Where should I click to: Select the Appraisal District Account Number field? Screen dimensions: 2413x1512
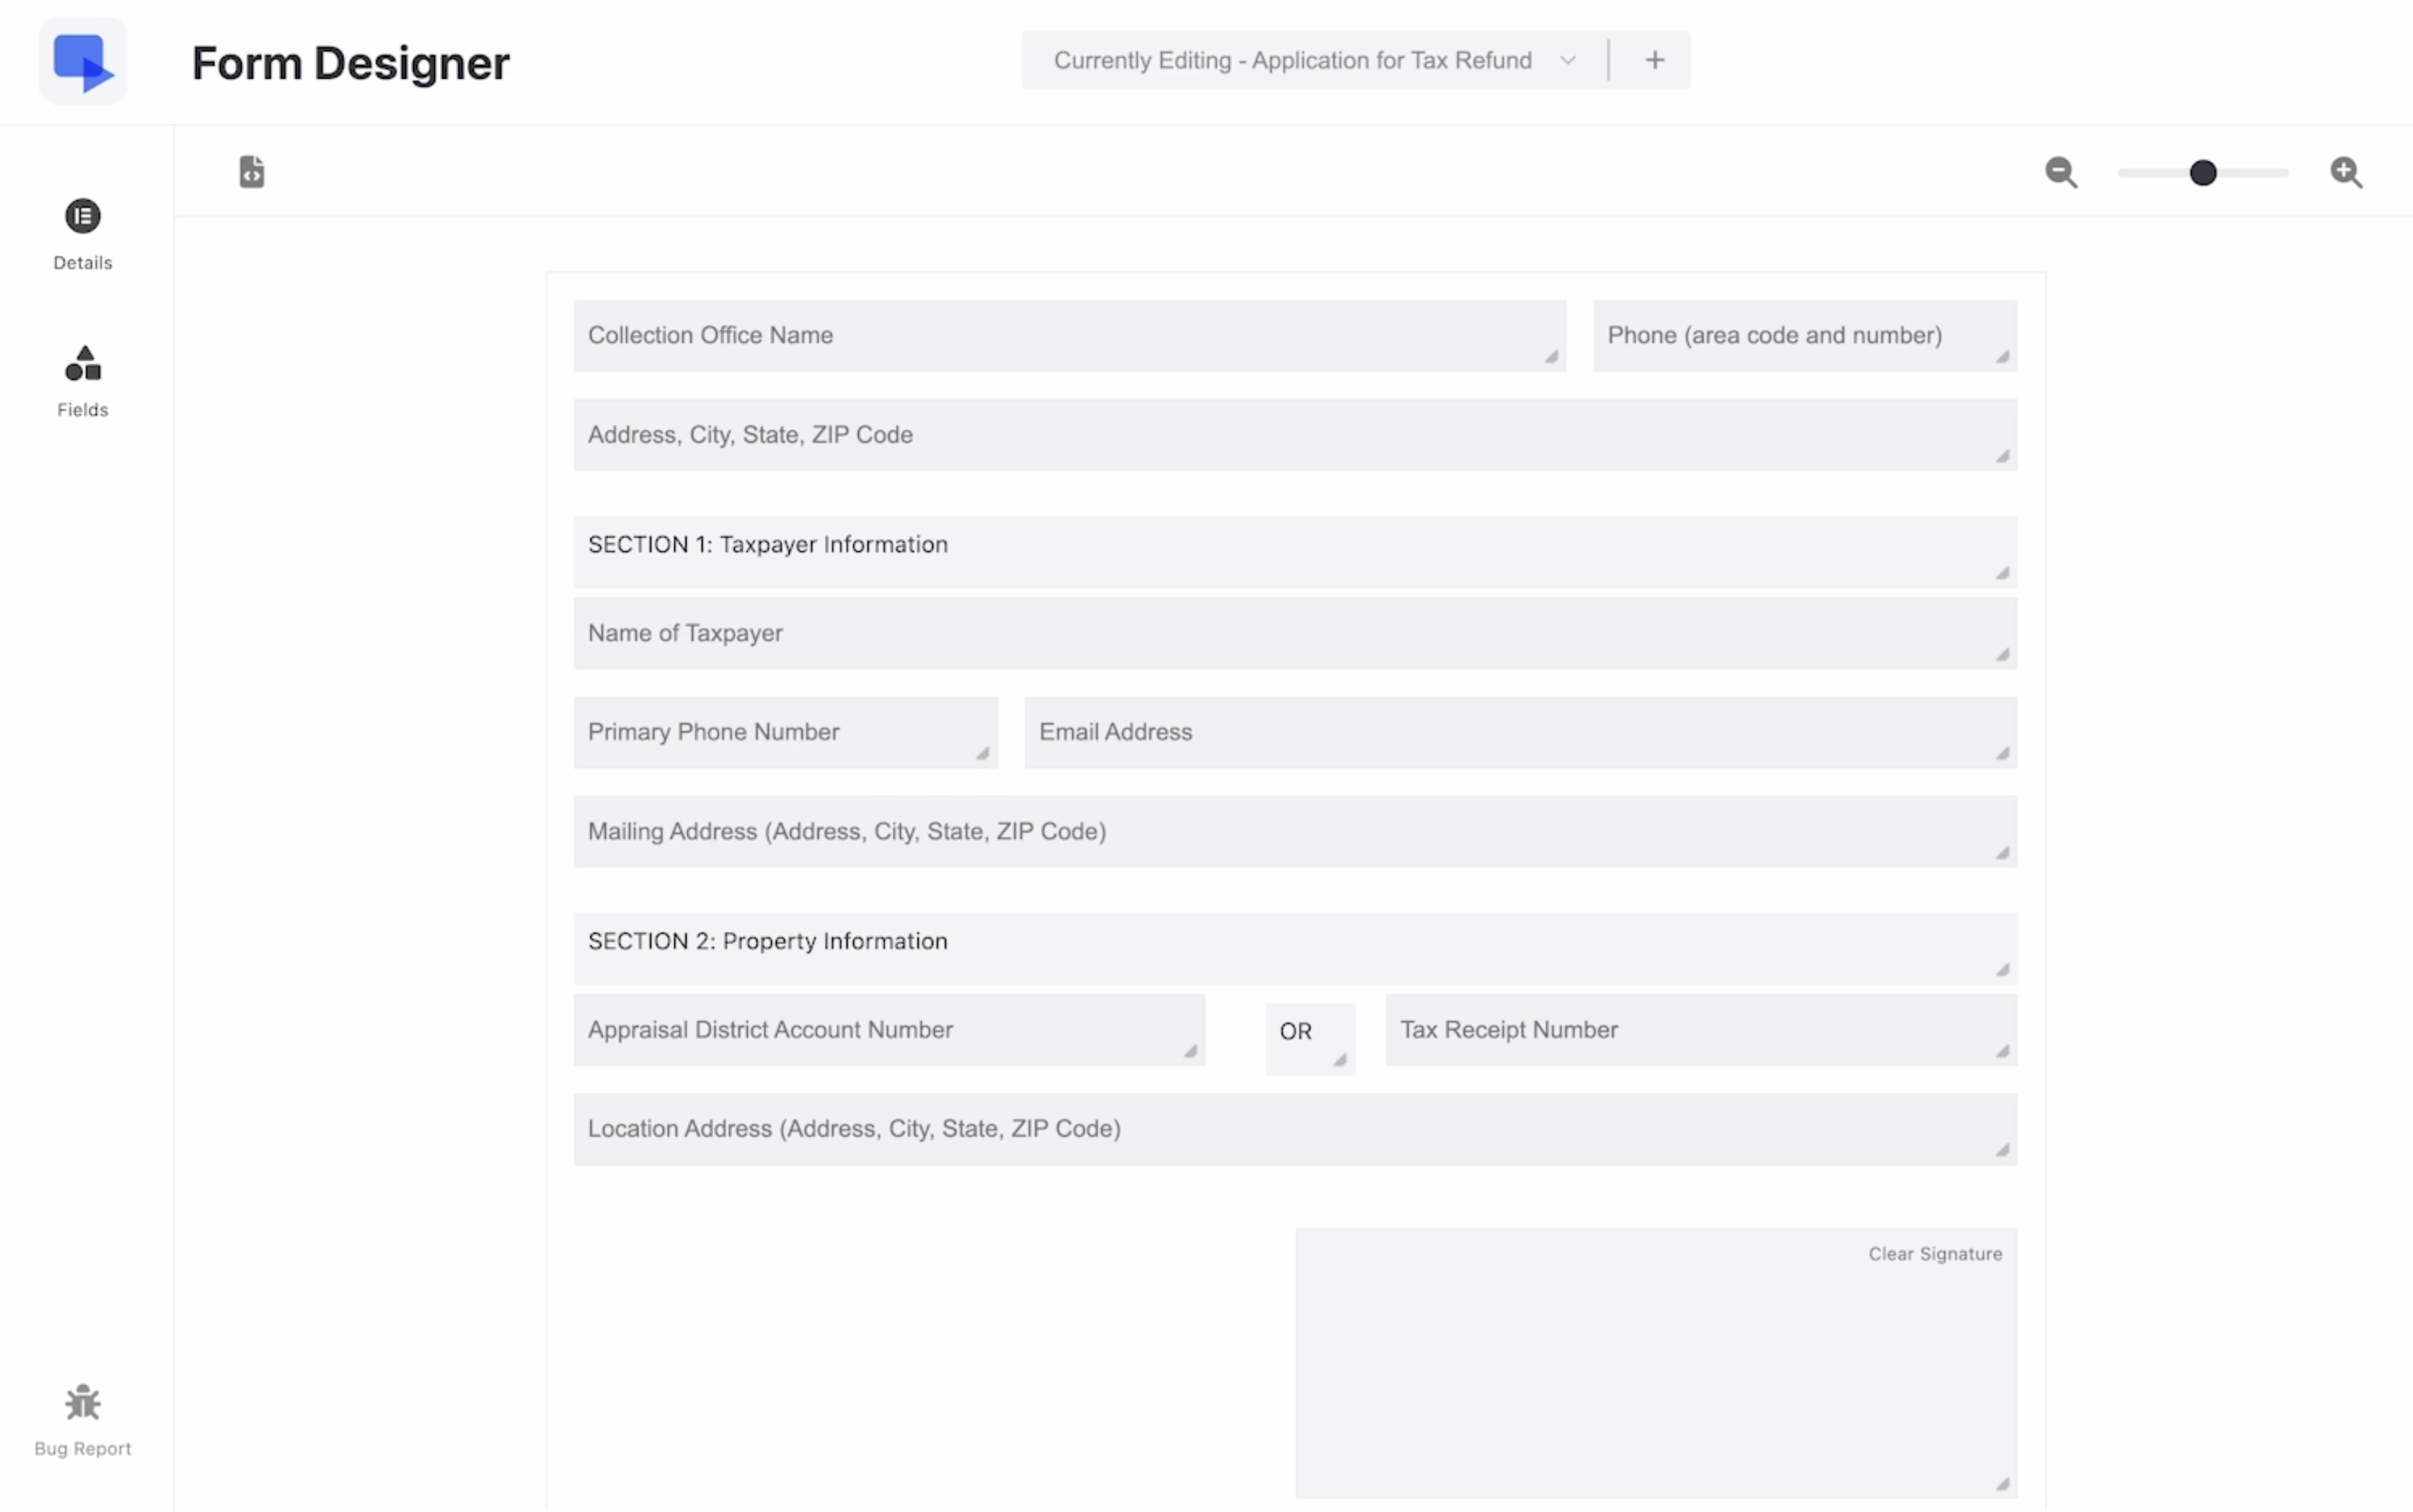888,1029
